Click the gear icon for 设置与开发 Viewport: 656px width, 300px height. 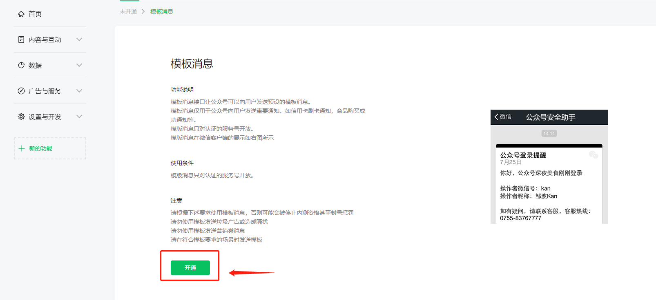(x=21, y=117)
